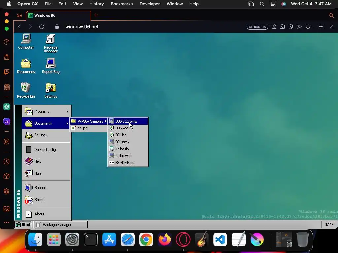
Task: Open the Package Manager desktop icon
Action: pos(51,43)
